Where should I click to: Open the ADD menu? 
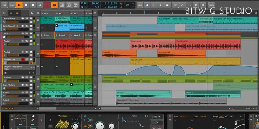pyautogui.click(x=140, y=5)
